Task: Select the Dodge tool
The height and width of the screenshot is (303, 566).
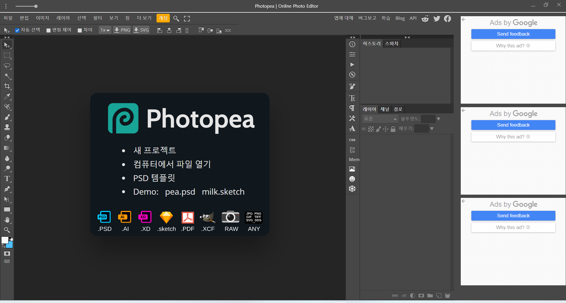Action: coord(7,168)
